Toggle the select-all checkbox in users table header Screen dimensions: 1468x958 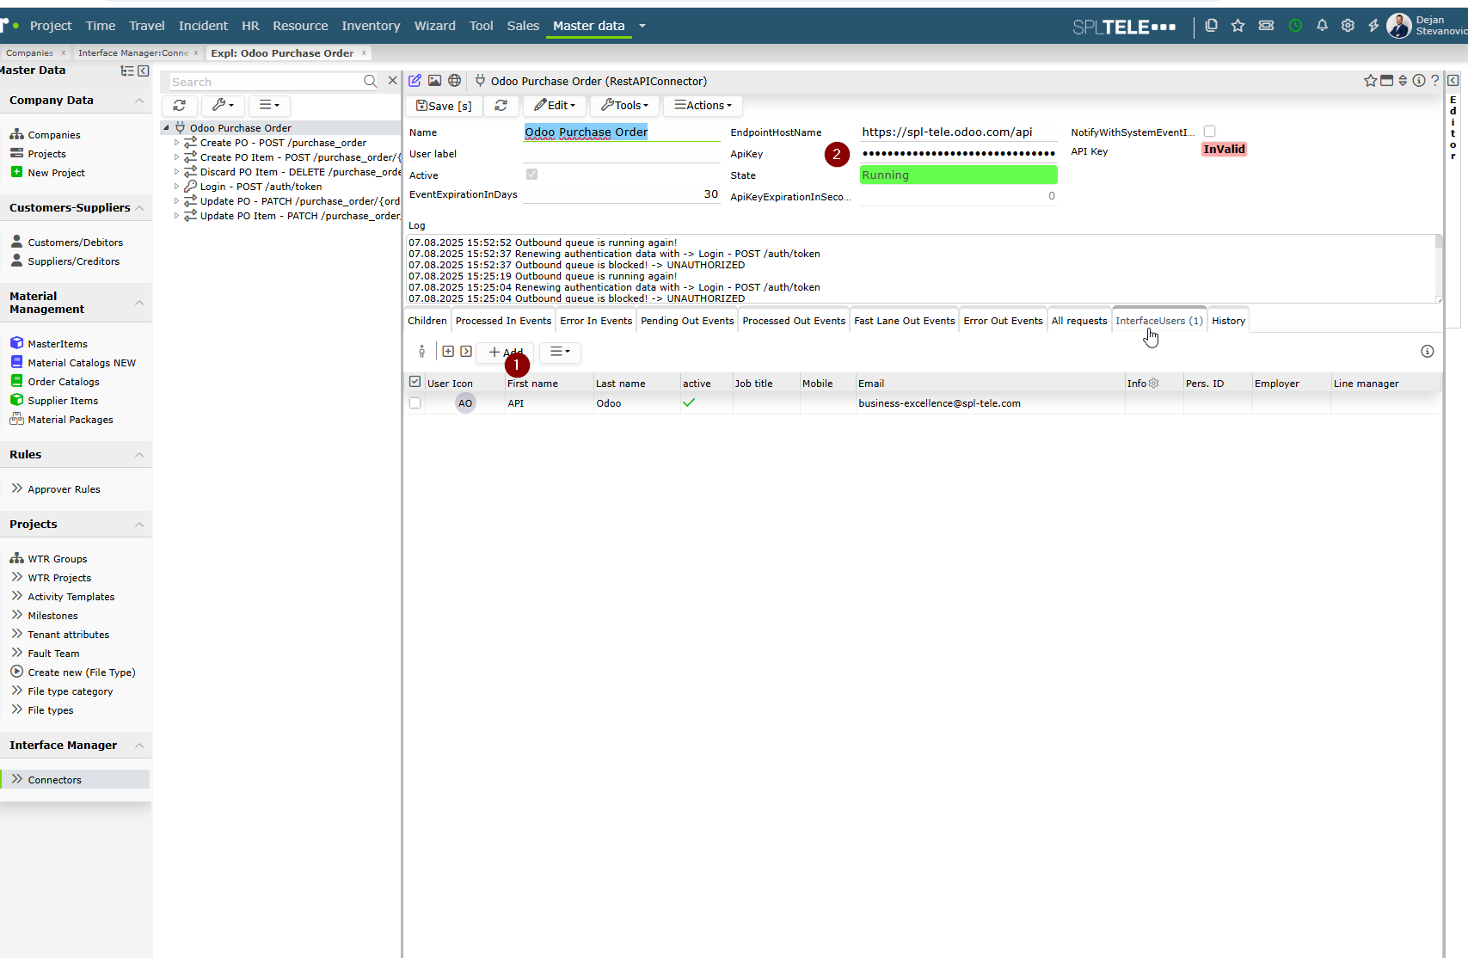pyautogui.click(x=415, y=382)
